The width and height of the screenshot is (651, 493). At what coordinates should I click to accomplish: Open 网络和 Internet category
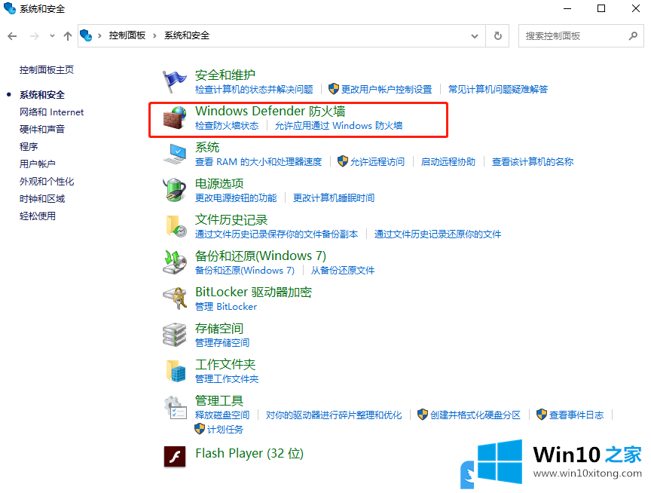tap(51, 112)
